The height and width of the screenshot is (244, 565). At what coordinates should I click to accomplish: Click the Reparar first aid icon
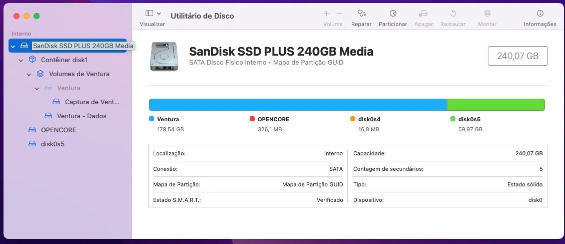[361, 14]
